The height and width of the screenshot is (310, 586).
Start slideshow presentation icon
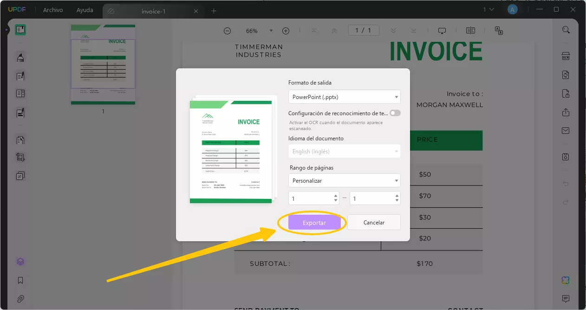(442, 31)
